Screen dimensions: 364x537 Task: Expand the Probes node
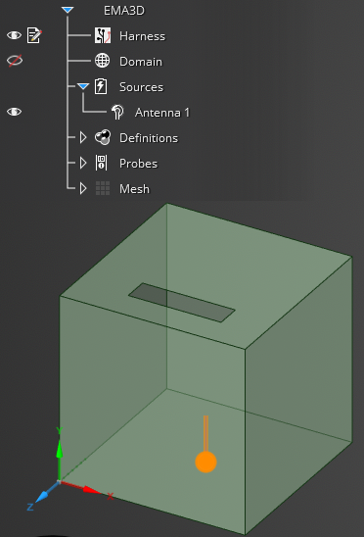[x=83, y=163]
